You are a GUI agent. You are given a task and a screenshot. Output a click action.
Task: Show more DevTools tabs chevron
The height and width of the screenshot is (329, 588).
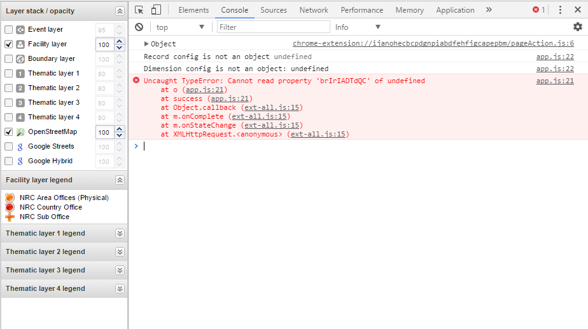tap(489, 10)
